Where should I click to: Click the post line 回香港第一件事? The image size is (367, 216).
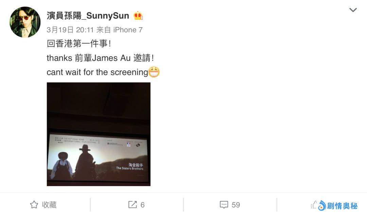(78, 43)
